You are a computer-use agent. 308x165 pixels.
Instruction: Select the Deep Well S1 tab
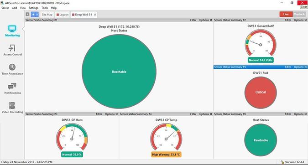(x=82, y=15)
